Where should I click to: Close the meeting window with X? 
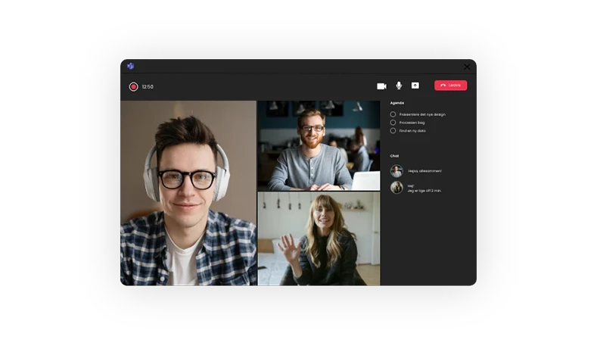467,67
